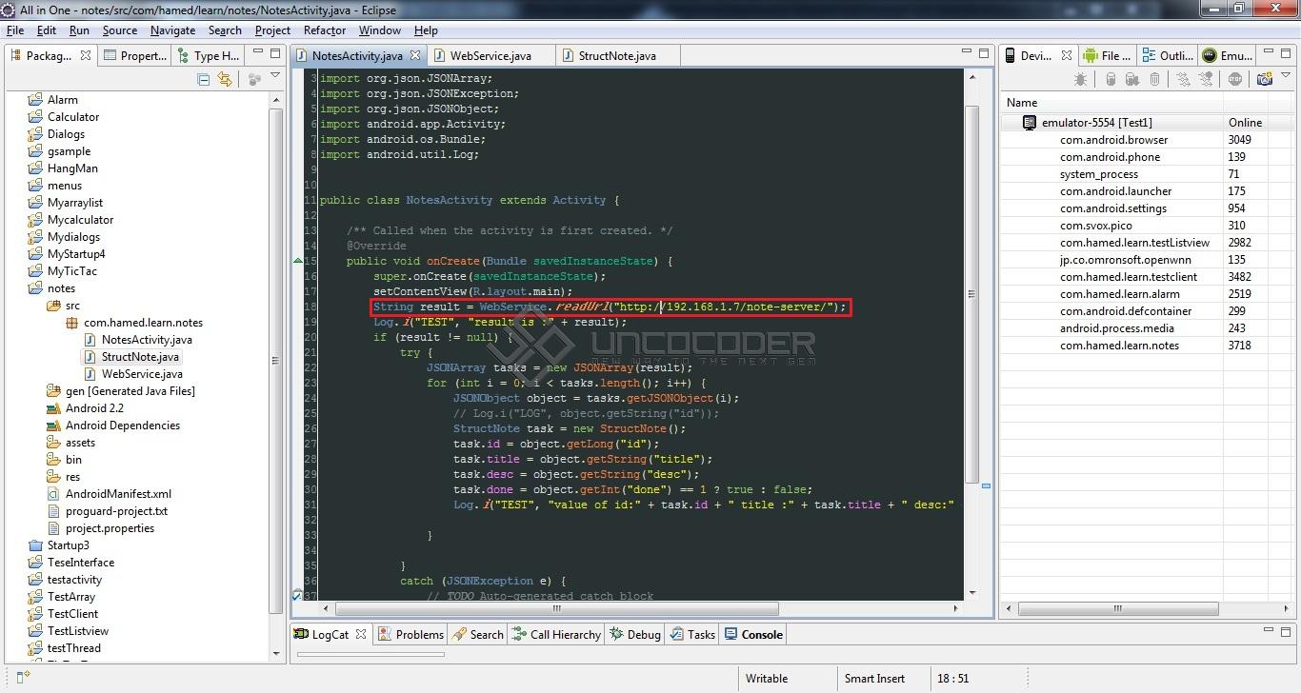Open the Problems tab
The height and width of the screenshot is (693, 1301).
[410, 634]
